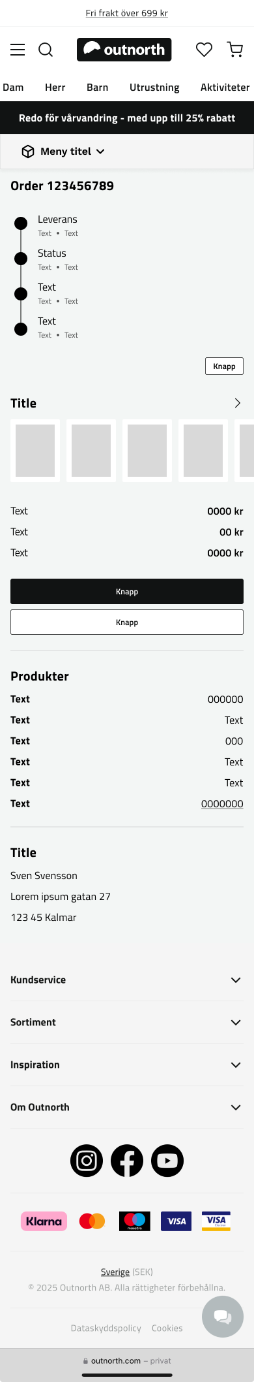Open the shopping cart icon

click(x=235, y=50)
